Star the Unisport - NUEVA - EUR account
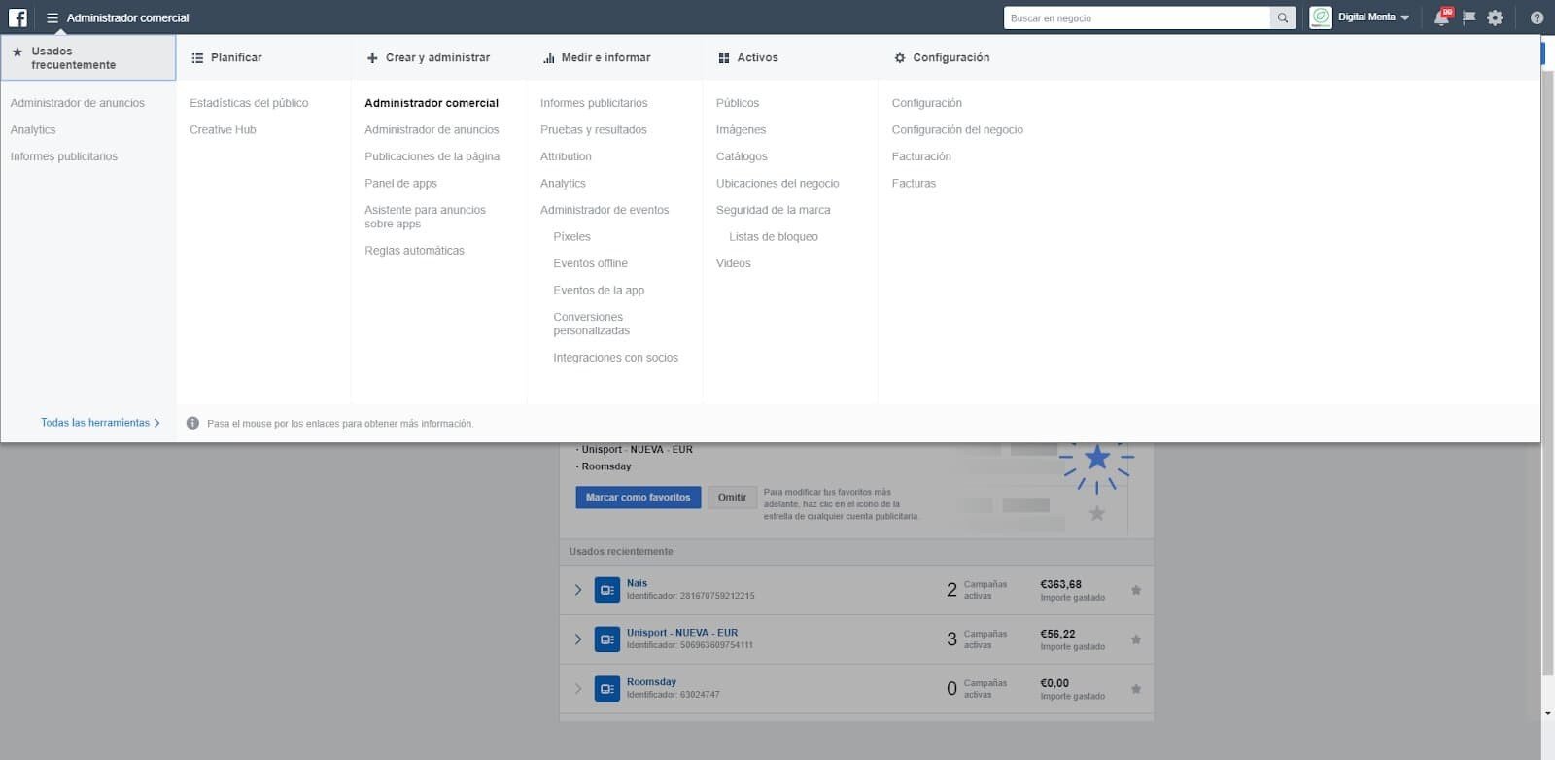1555x760 pixels. click(1136, 639)
